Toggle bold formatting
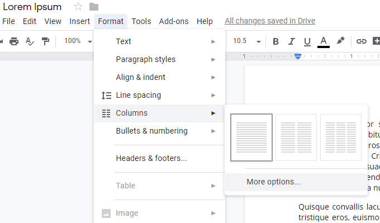 (275, 41)
